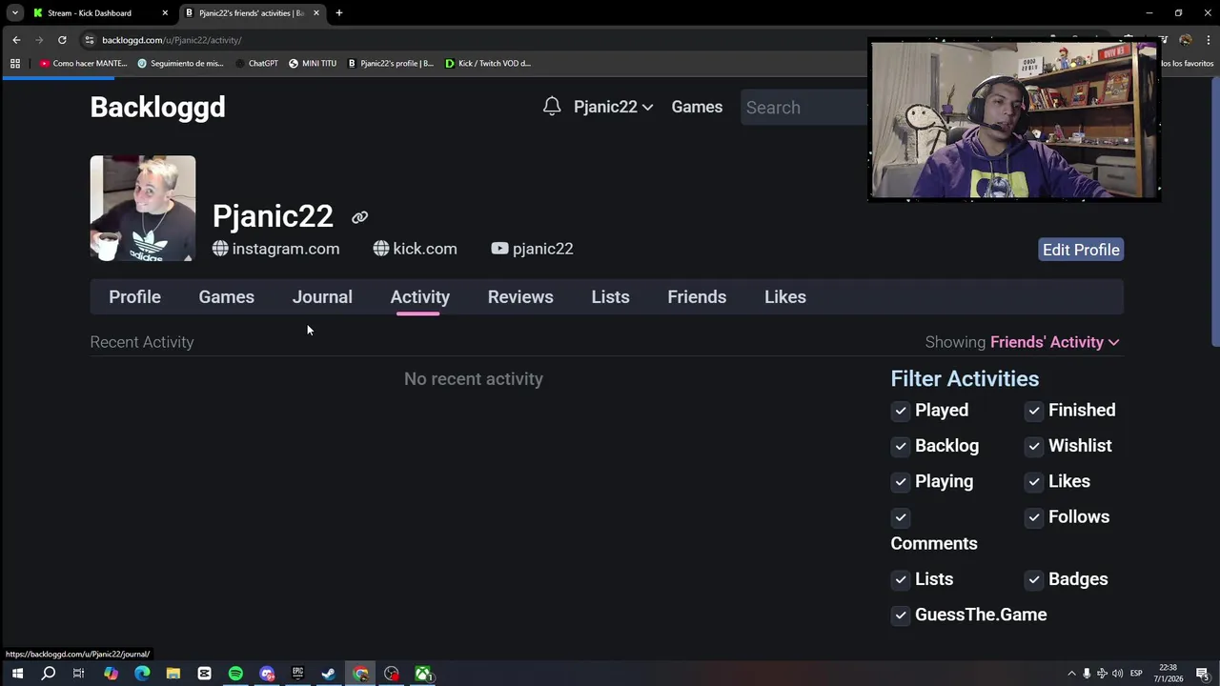Open a new browser tab

point(338,13)
